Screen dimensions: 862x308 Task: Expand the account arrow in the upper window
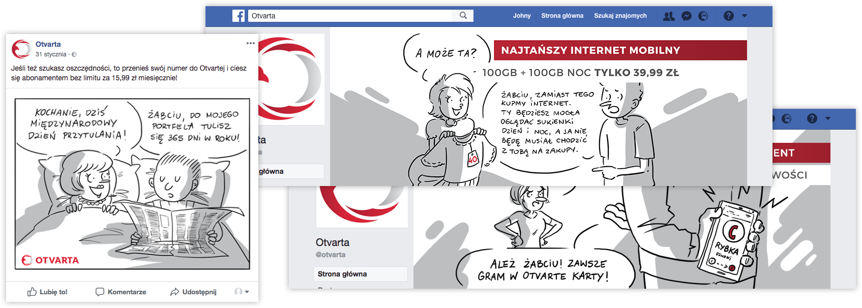click(x=745, y=16)
